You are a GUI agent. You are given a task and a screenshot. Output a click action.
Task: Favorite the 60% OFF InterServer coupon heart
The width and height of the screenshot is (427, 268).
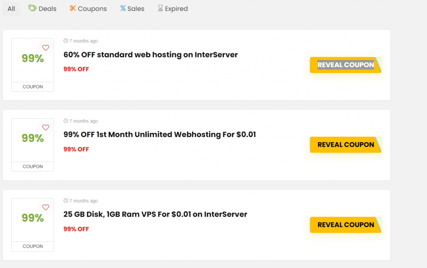point(46,48)
